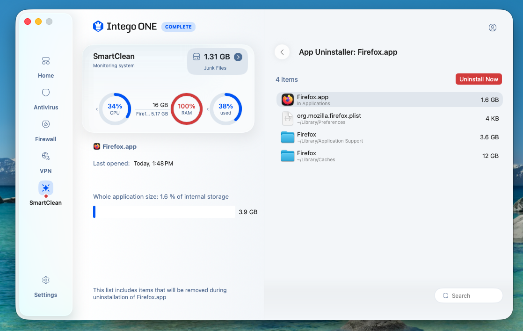Click the 1.6 GB size value
523x331 pixels.
[490, 100]
